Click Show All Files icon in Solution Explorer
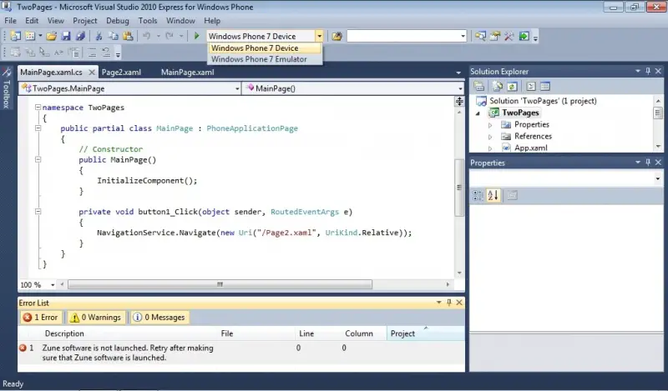 [x=497, y=87]
